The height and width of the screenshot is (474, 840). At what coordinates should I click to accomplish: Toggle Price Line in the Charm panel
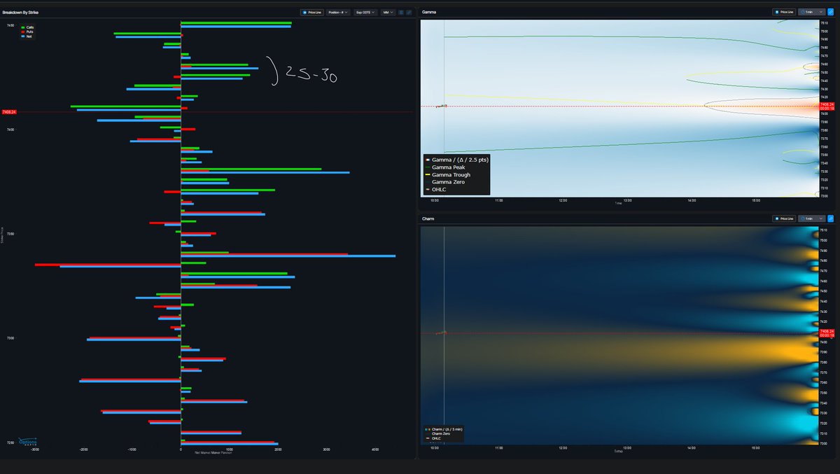pyautogui.click(x=784, y=218)
